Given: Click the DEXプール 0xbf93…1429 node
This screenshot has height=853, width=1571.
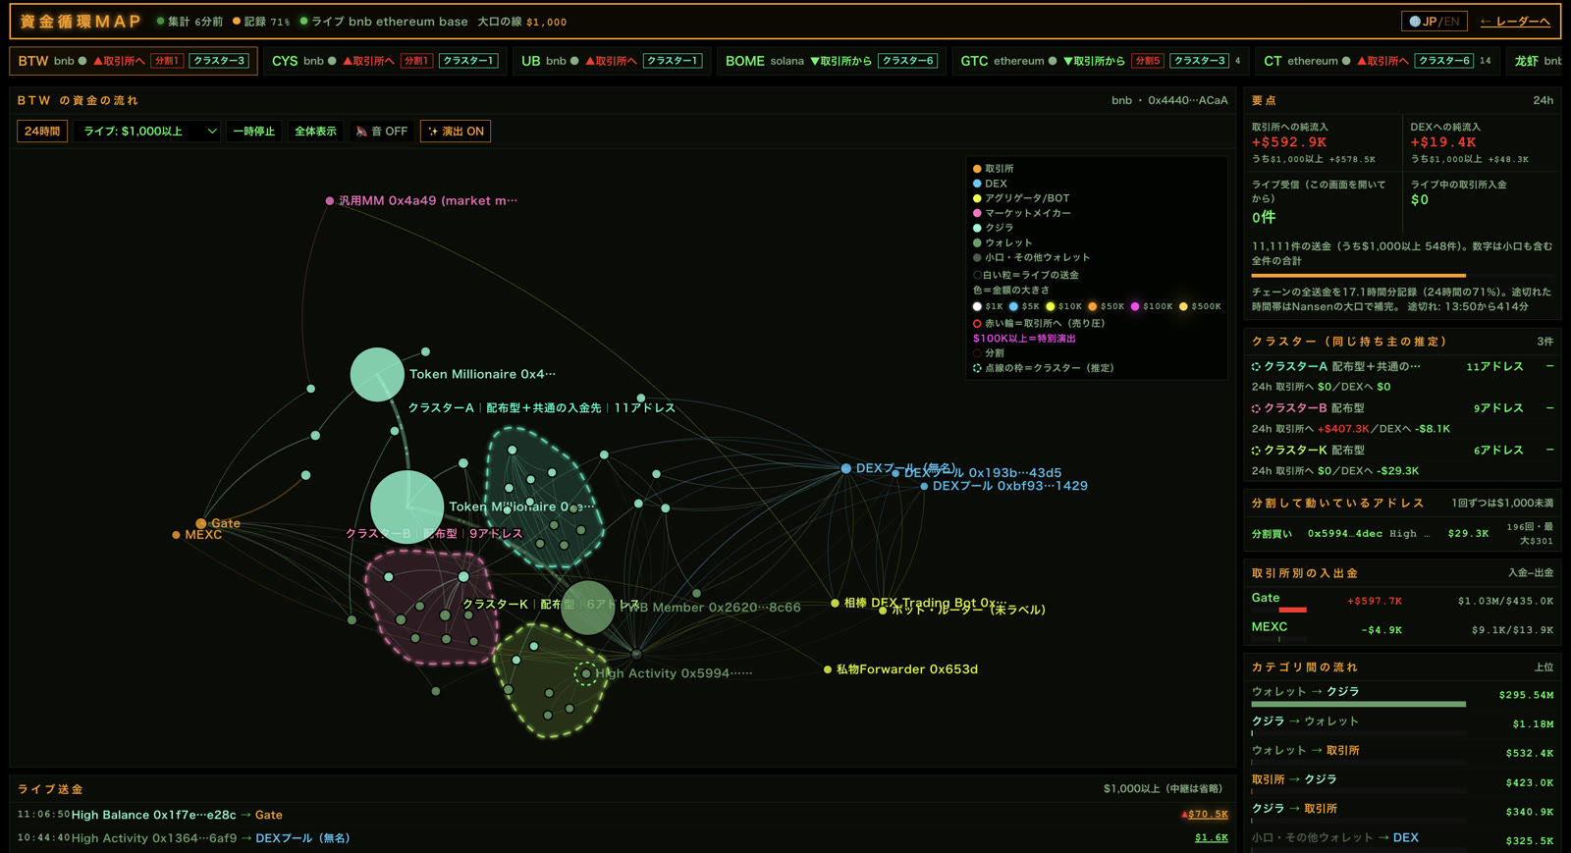Looking at the screenshot, I should click(x=924, y=486).
